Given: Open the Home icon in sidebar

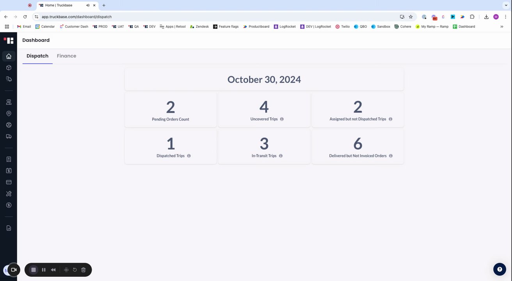Looking at the screenshot, I should (9, 56).
